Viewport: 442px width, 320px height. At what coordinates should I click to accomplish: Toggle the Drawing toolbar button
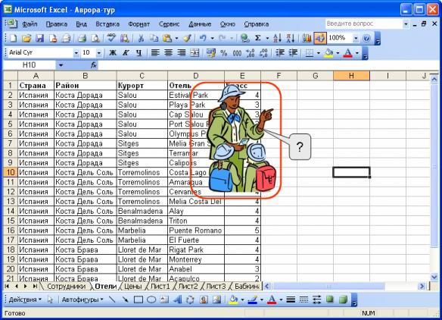tap(320, 38)
